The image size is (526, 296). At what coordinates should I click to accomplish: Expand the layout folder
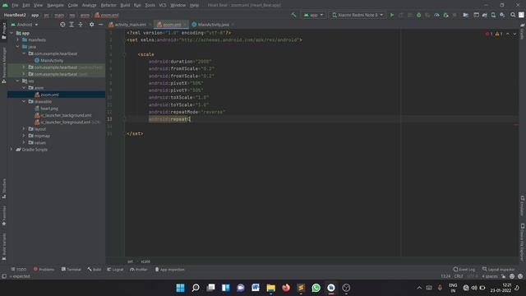tap(24, 128)
